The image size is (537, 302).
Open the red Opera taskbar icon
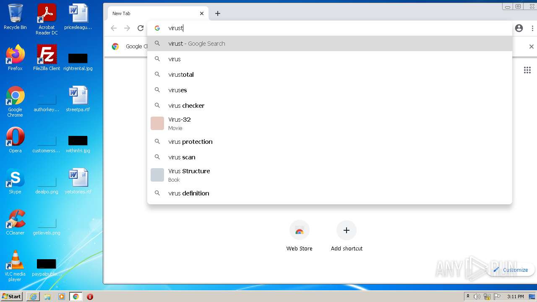[x=90, y=297]
